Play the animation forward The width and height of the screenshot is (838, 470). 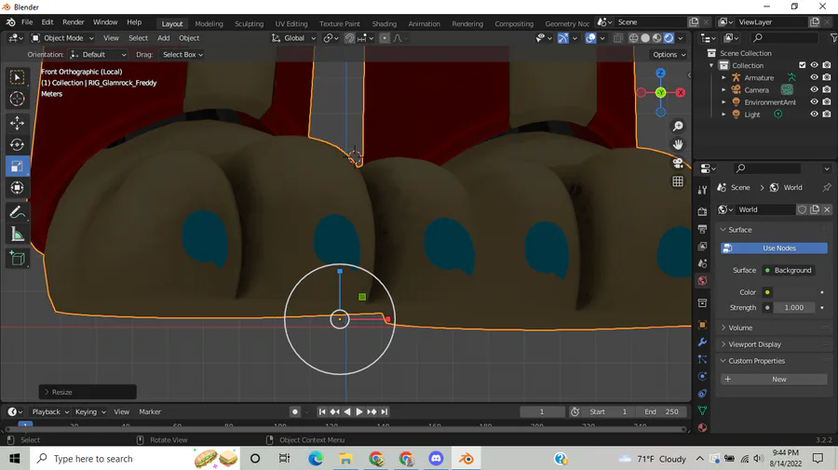point(359,411)
